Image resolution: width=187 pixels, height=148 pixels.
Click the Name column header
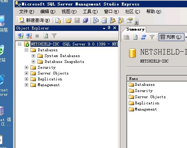[157, 79]
